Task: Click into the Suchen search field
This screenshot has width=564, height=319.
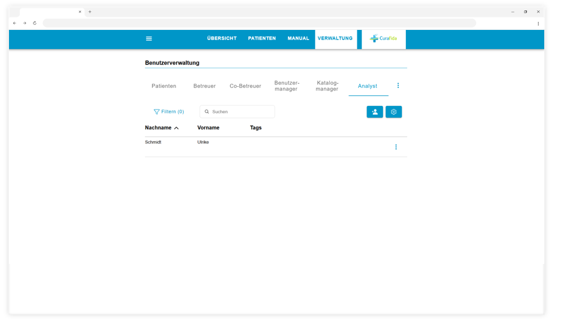Action: tap(238, 112)
